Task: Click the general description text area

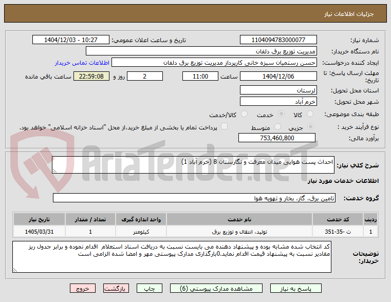Action: pyautogui.click(x=193, y=165)
